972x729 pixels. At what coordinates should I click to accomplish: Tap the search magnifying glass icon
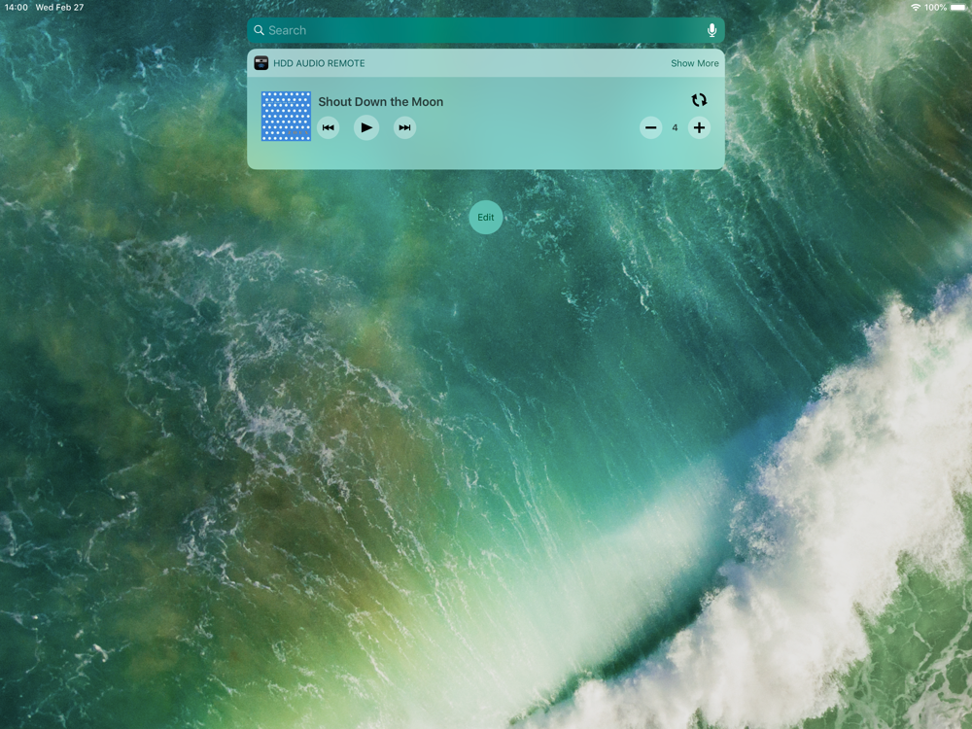260,30
